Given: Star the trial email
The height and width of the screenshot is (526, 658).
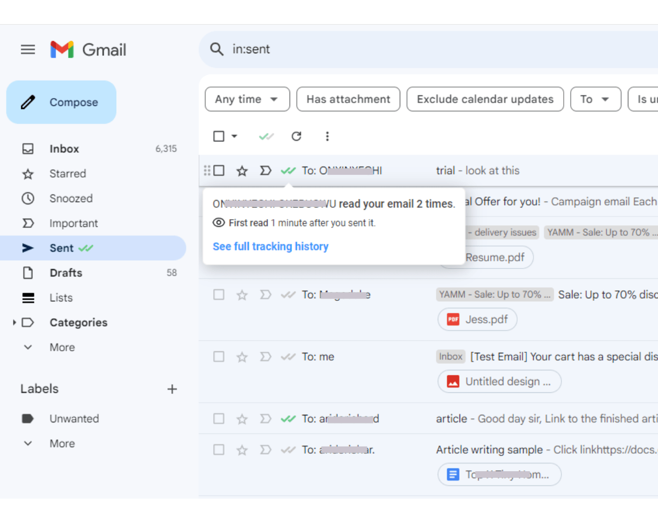Looking at the screenshot, I should [242, 171].
